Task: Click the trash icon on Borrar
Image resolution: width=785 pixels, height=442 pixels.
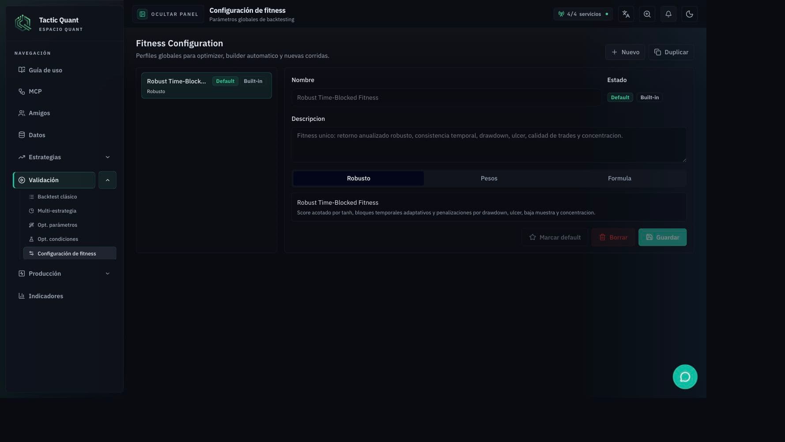Action: [602, 237]
